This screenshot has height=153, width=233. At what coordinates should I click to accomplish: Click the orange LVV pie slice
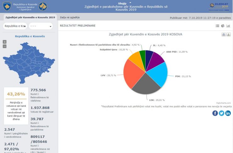click(134, 73)
